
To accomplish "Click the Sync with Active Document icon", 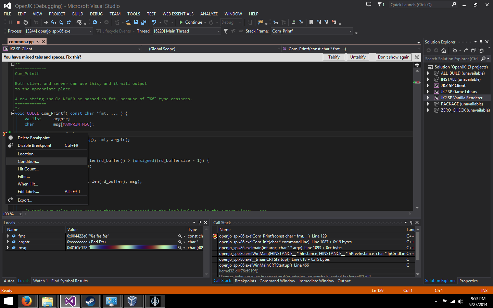I will [466, 50].
